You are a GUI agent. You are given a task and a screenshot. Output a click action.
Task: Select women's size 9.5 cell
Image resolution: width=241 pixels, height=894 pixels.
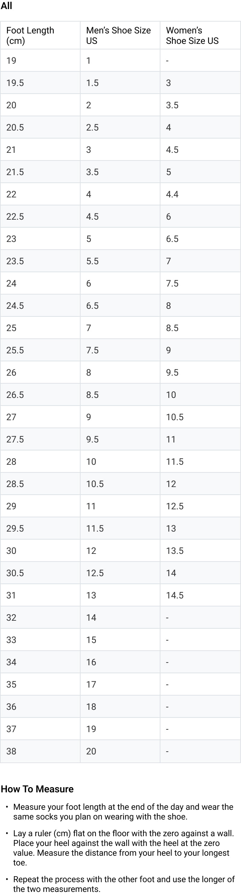(200, 372)
